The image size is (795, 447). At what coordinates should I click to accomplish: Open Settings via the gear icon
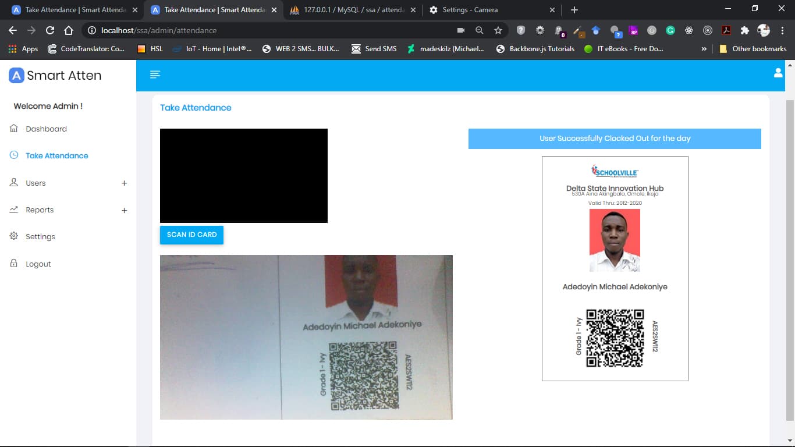click(x=13, y=236)
